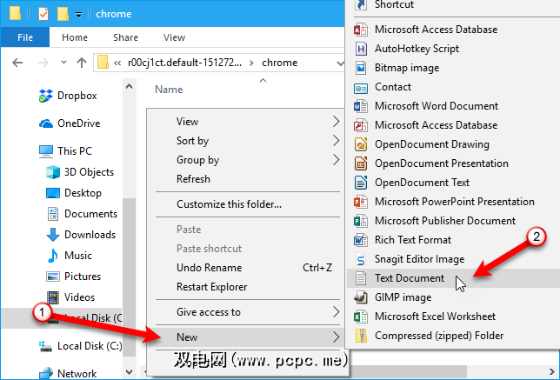Click the OneDrive cloud icon
This screenshot has height=380, width=560.
(46, 123)
